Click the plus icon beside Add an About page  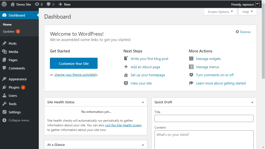pyautogui.click(x=126, y=67)
